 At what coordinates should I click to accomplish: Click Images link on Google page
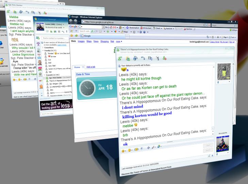point(81,41)
